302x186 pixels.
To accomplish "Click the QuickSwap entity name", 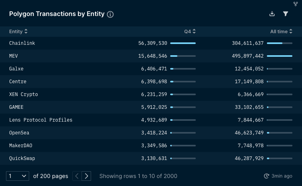I will point(22,158).
